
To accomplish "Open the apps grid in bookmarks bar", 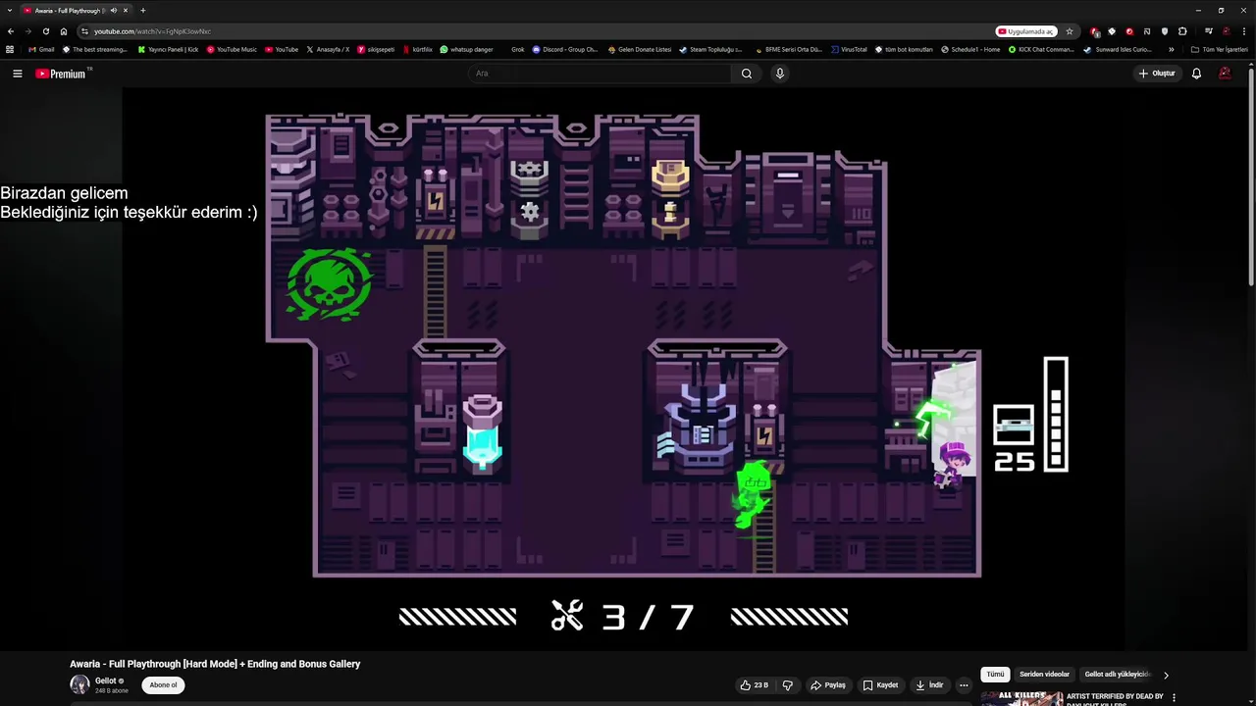I will [x=10, y=49].
